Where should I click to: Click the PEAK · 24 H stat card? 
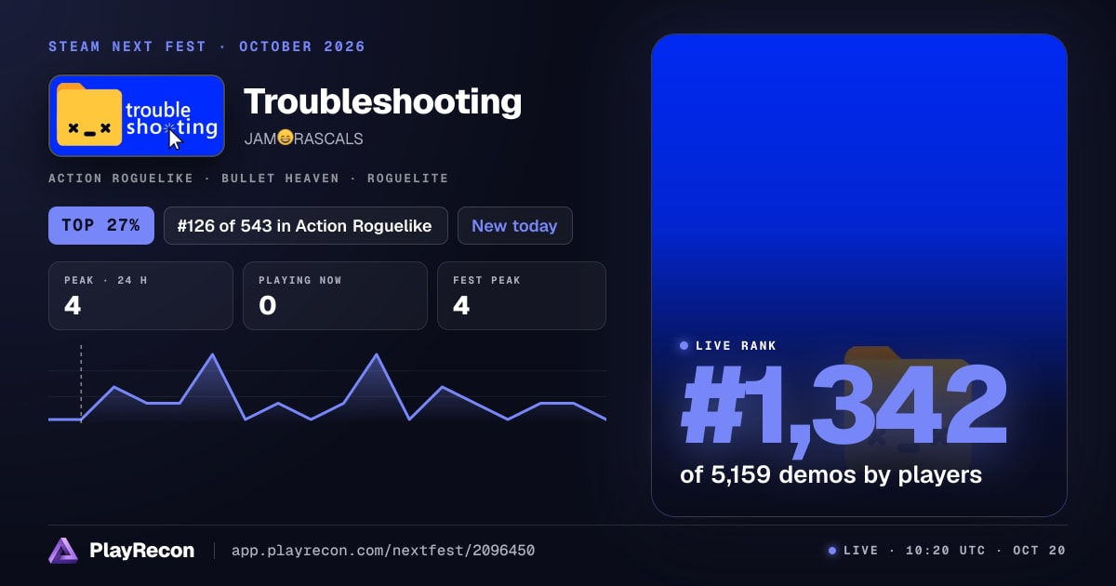[140, 296]
